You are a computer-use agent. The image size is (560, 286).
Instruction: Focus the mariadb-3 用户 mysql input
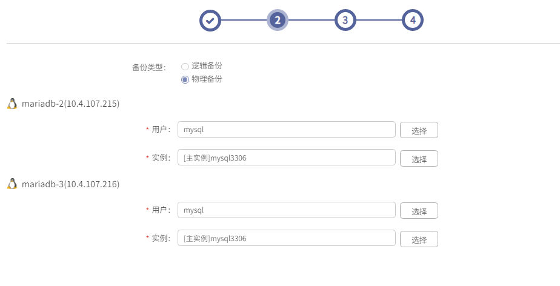pos(287,210)
